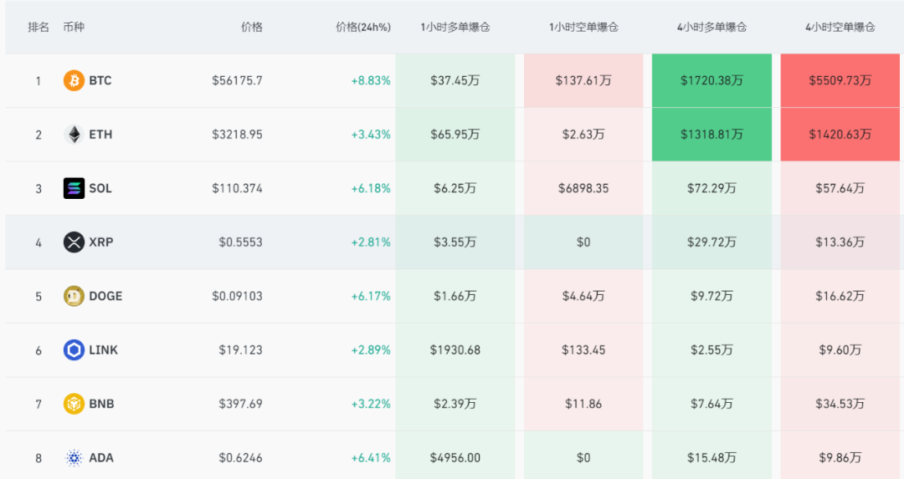
Task: Click the Bitcoin coin icon
Action: click(x=74, y=81)
